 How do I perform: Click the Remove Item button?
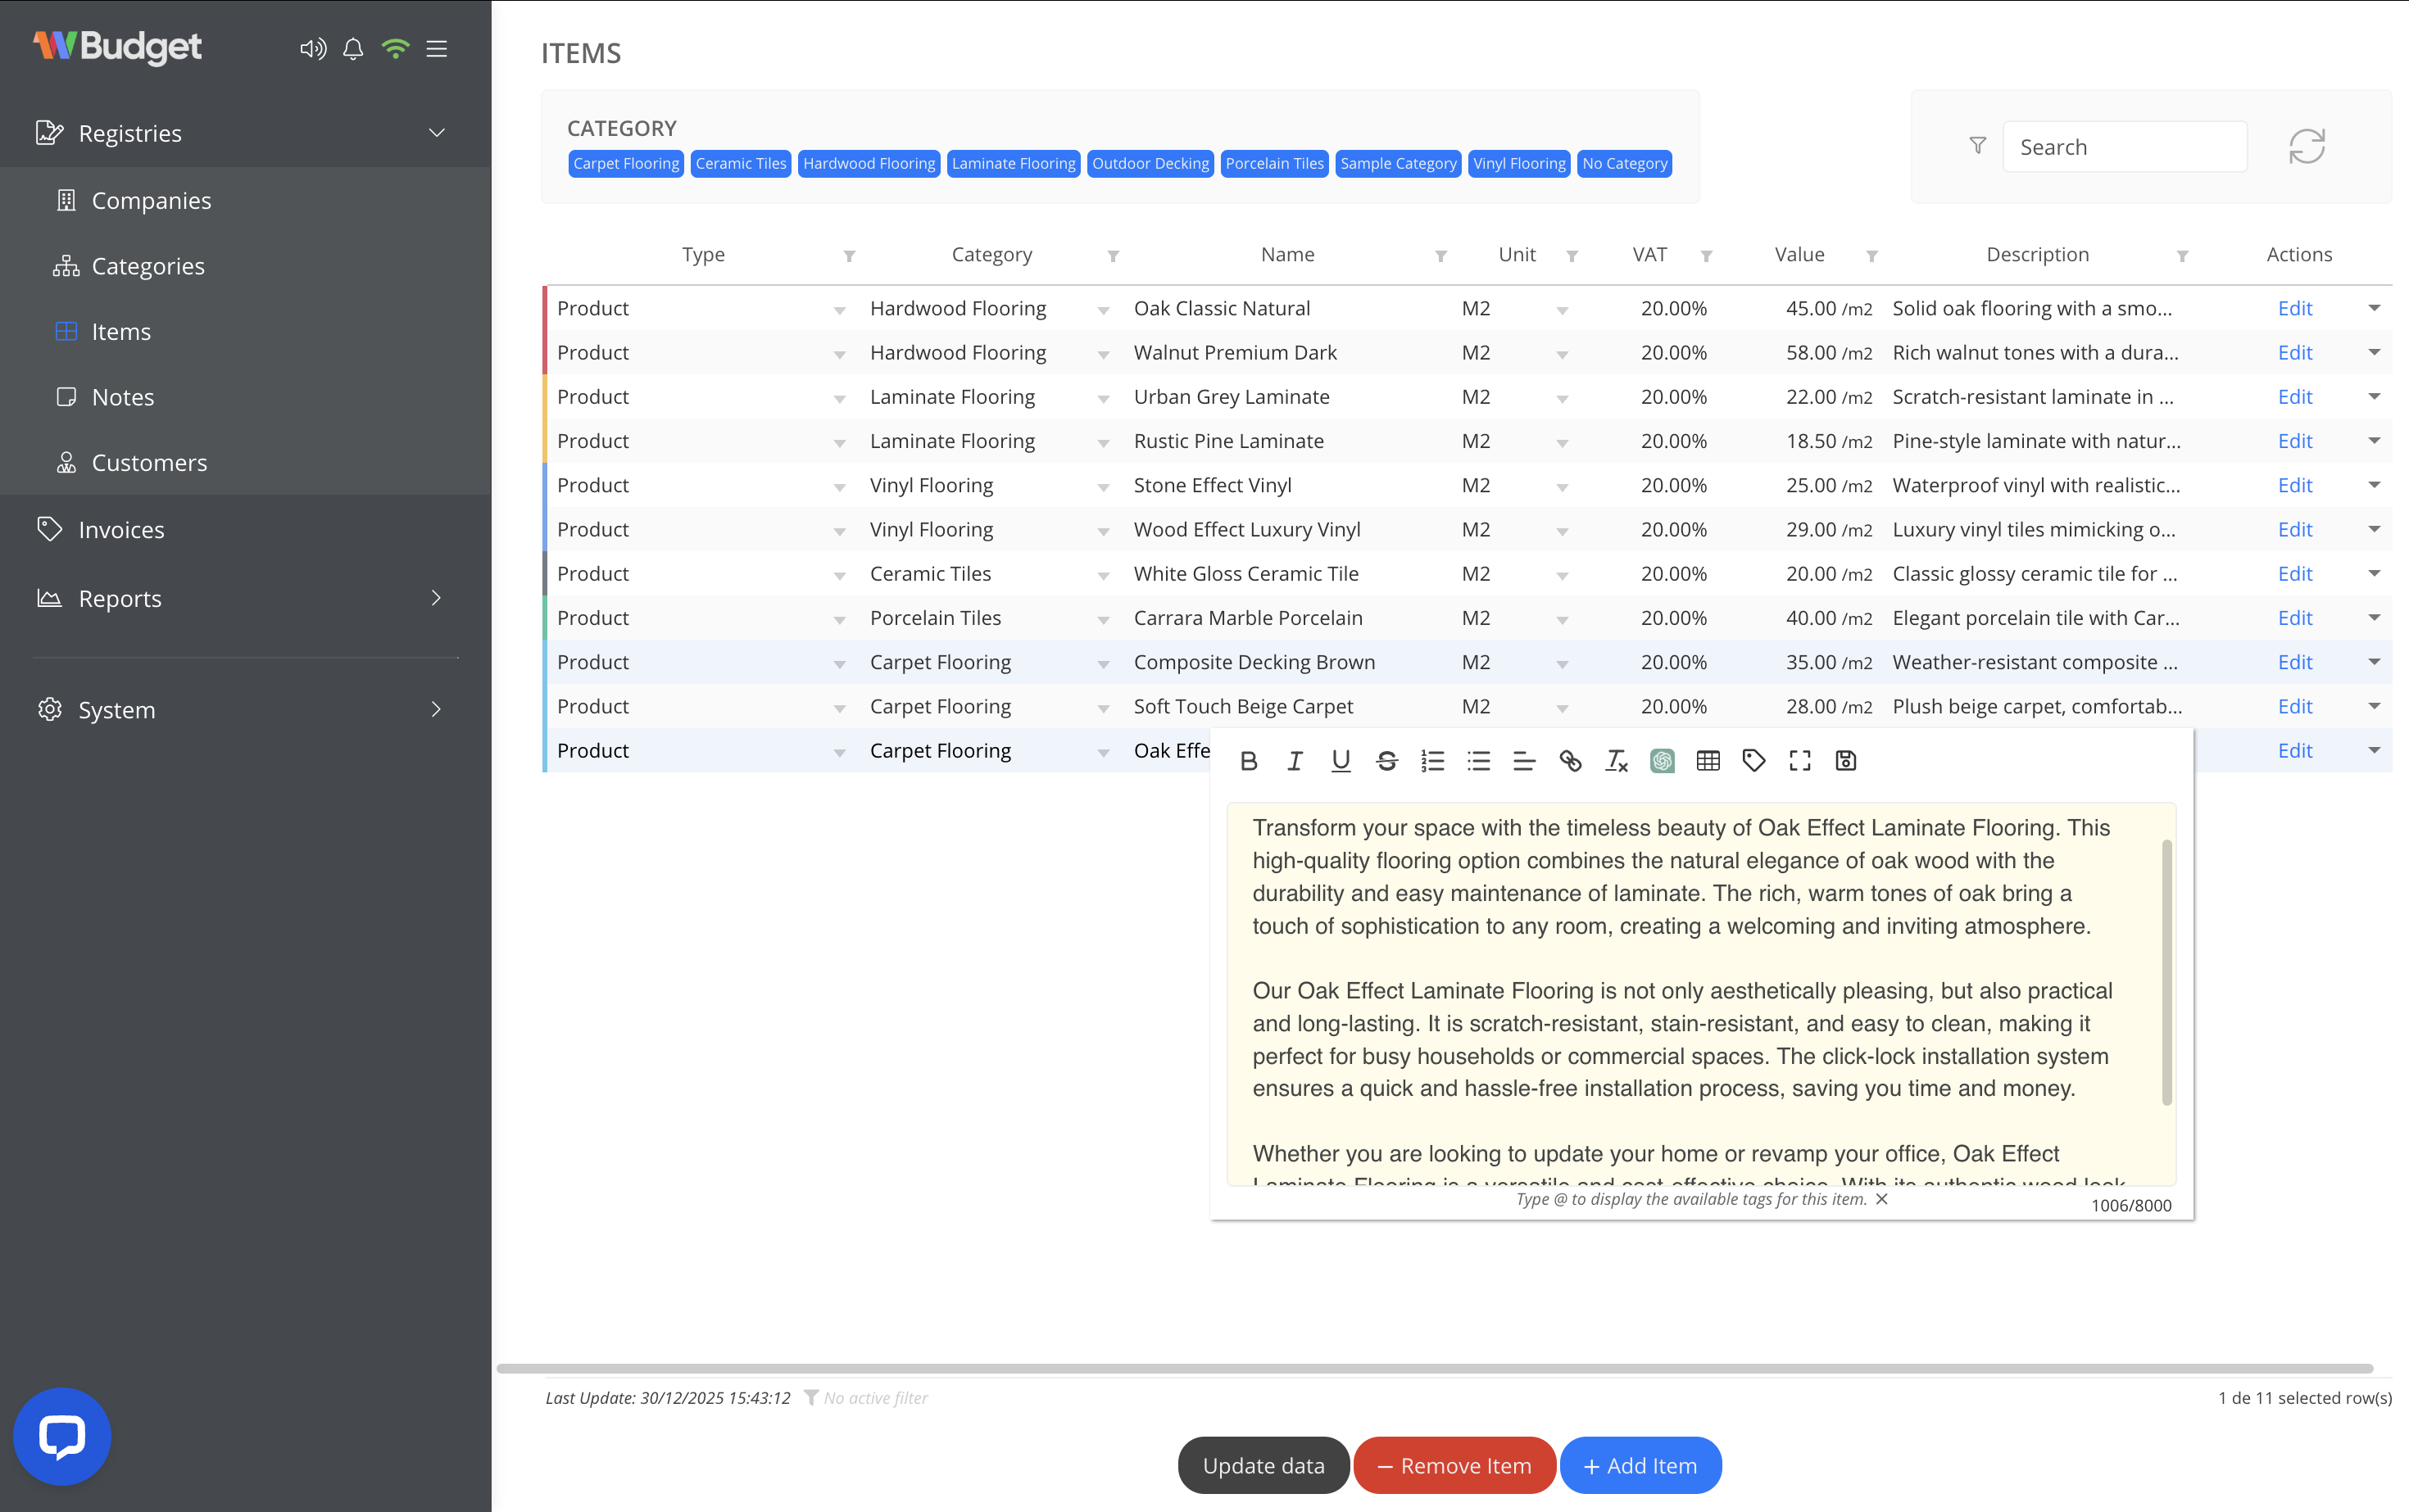[1454, 1465]
